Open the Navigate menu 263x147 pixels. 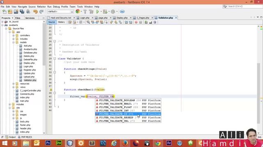pos(23,7)
